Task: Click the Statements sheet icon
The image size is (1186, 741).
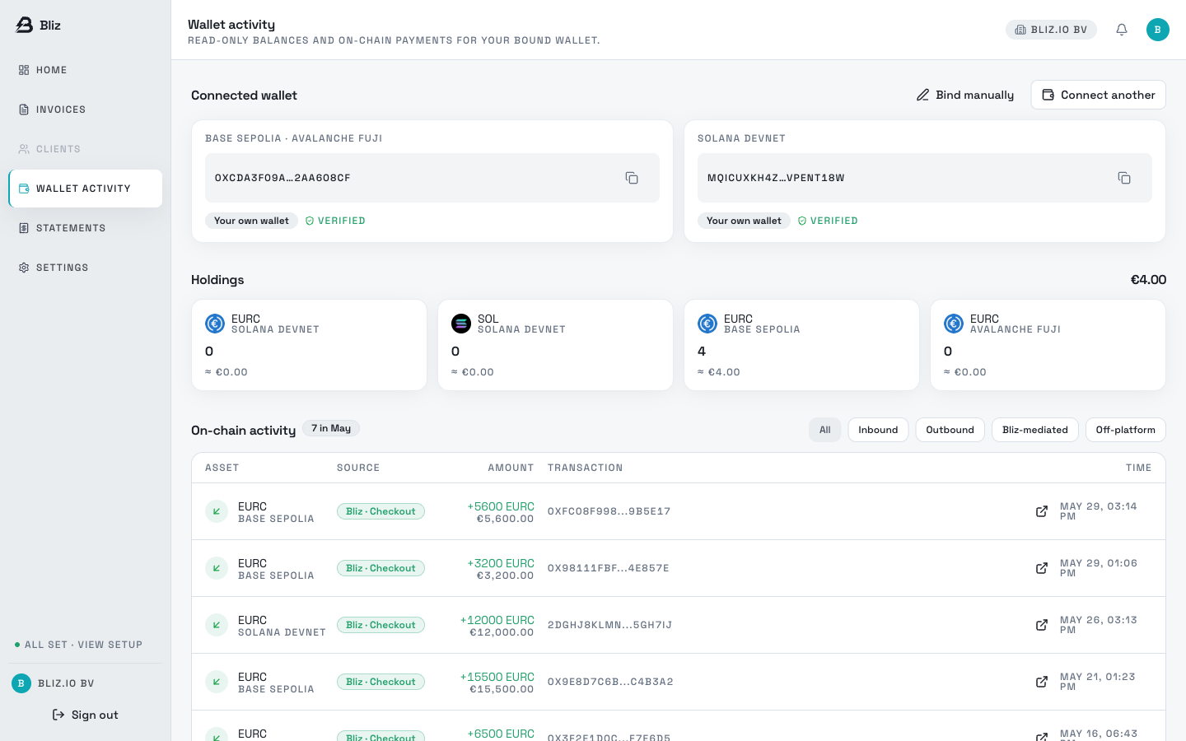Action: tap(24, 228)
